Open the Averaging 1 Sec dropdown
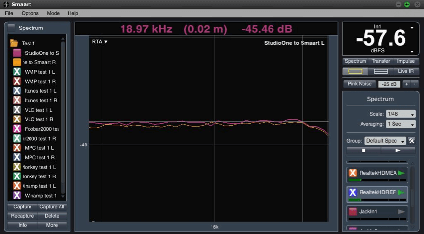The image size is (424, 234). pos(400,124)
